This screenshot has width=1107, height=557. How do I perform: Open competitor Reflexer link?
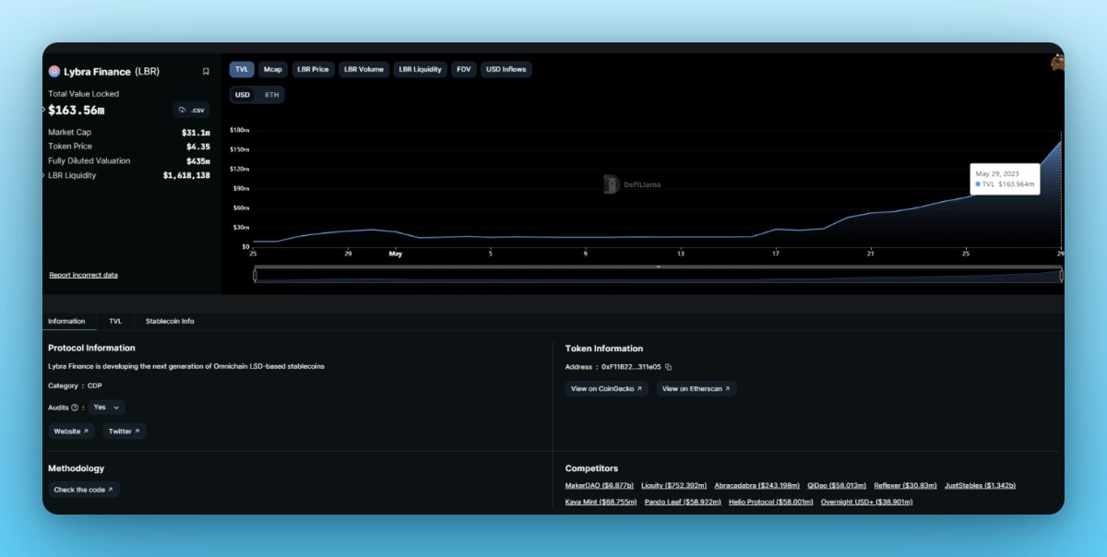(906, 485)
